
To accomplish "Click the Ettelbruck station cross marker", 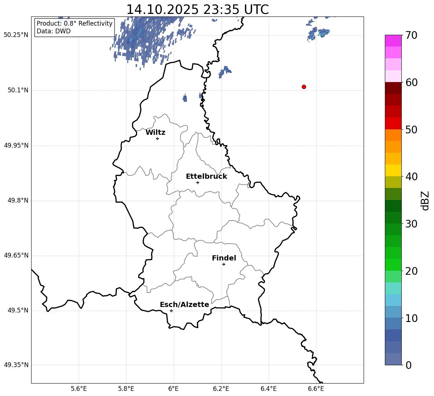I will click(x=198, y=182).
